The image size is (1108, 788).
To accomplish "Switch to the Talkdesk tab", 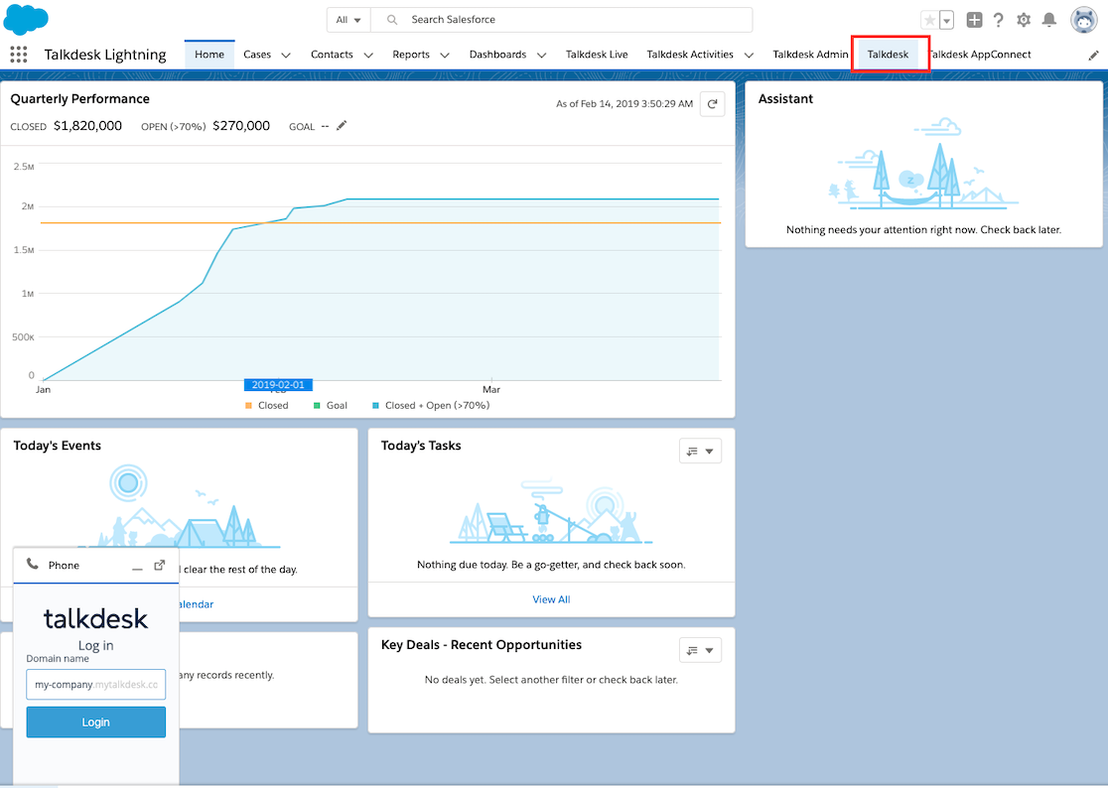I will [x=889, y=55].
